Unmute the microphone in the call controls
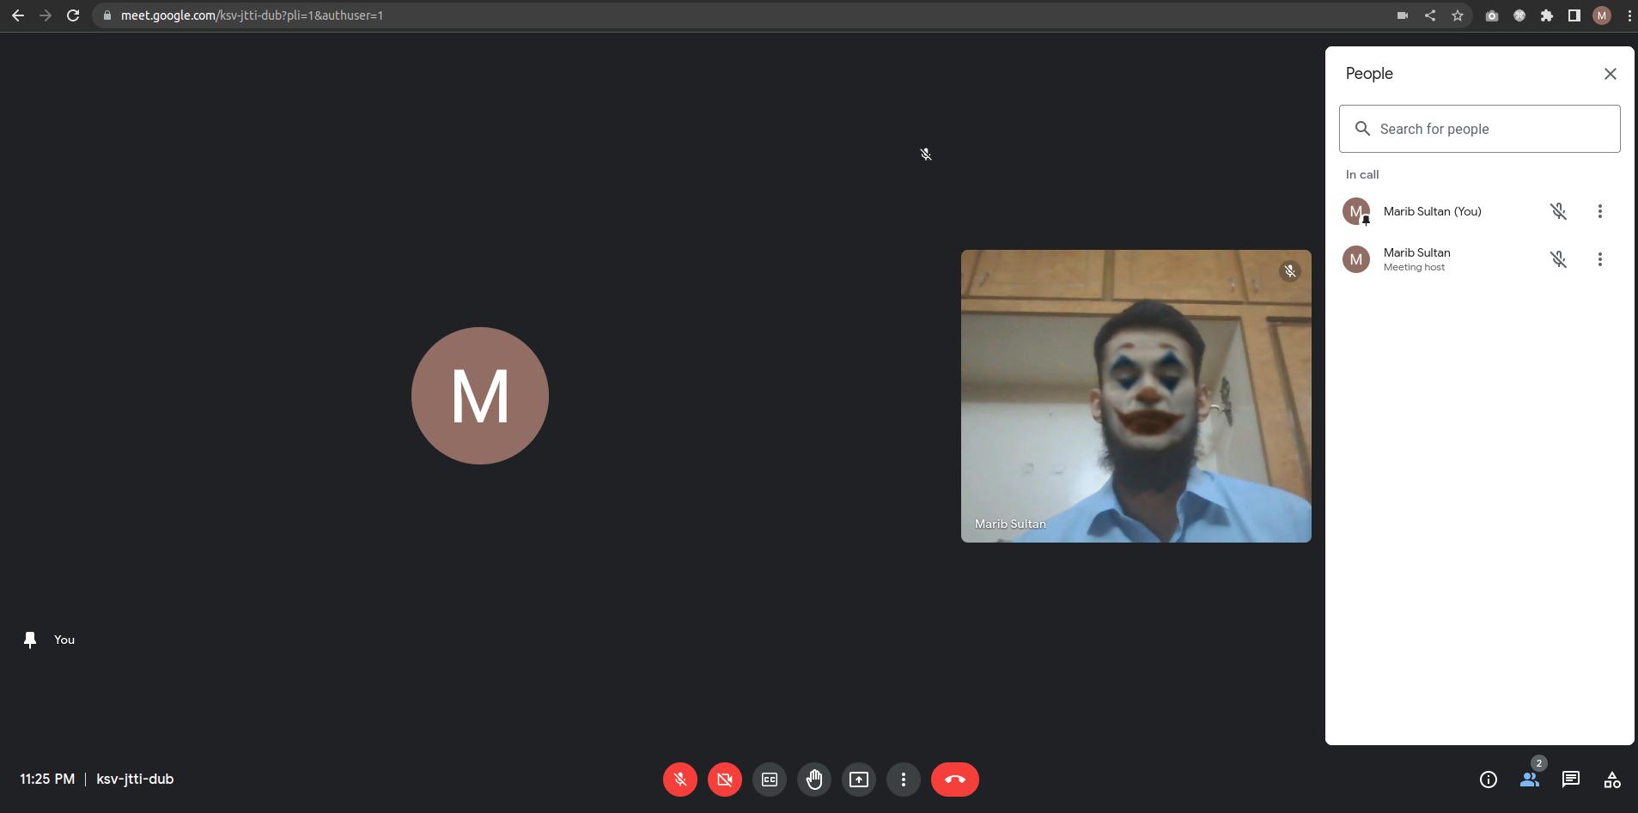Viewport: 1638px width, 813px height. click(679, 780)
